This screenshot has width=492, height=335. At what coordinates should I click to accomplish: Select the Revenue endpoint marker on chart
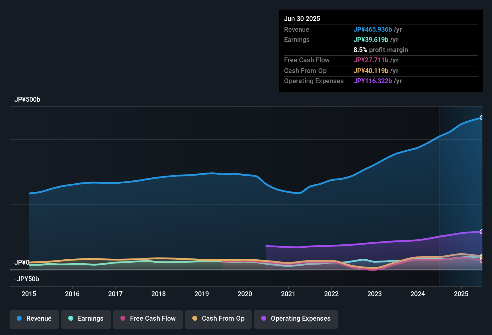(482, 118)
